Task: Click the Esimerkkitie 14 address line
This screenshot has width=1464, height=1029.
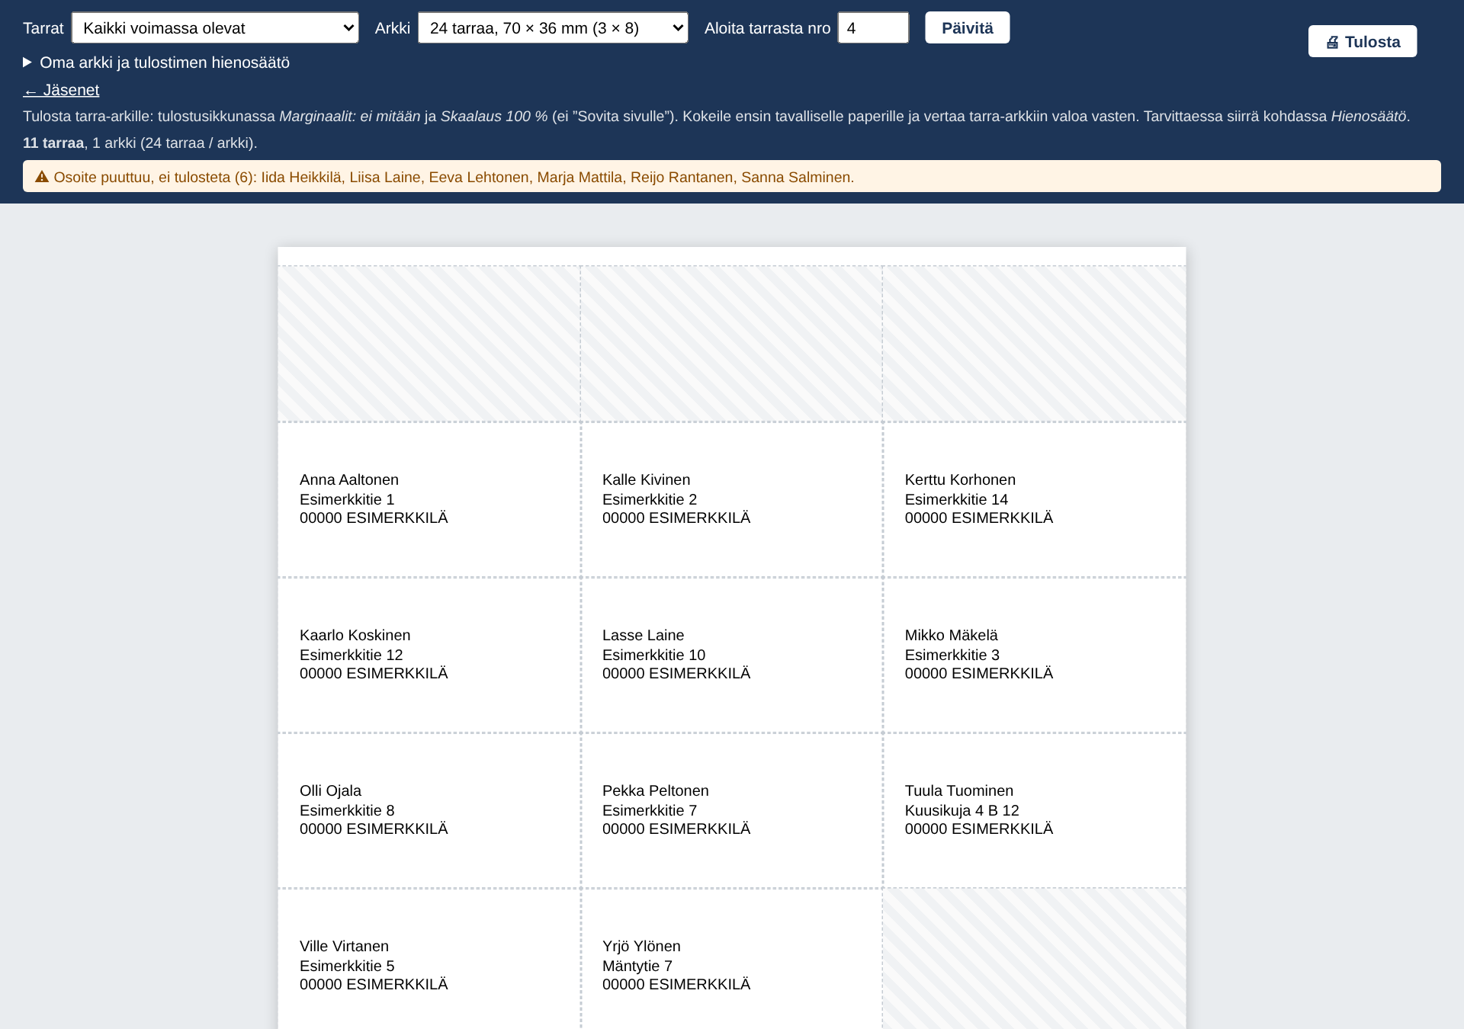Action: click(956, 499)
